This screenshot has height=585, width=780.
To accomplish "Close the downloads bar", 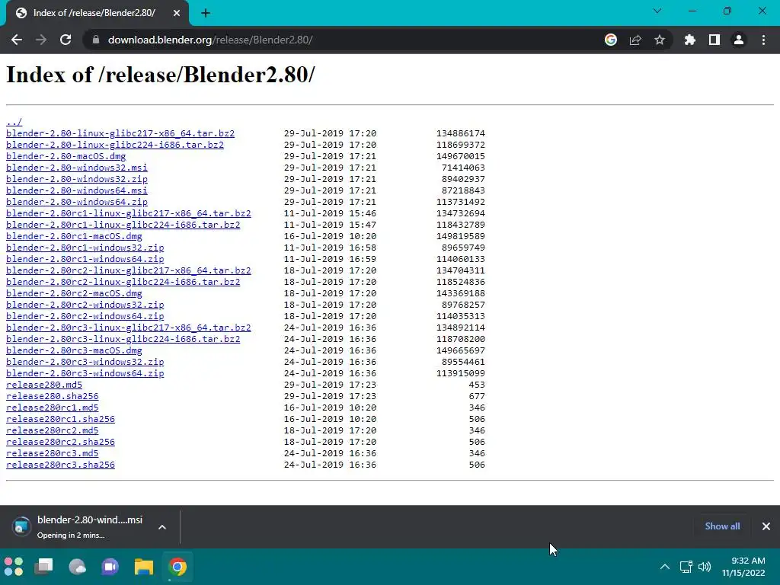I will coord(766,526).
